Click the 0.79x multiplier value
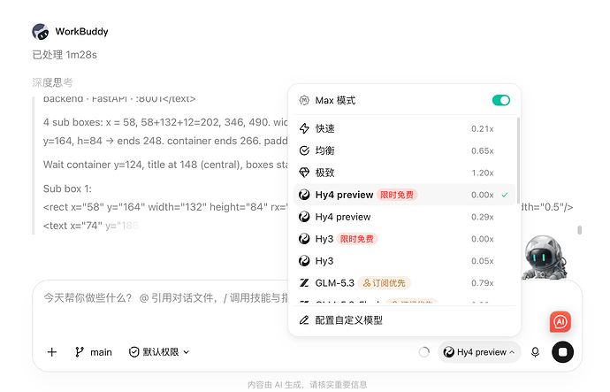 (x=483, y=283)
